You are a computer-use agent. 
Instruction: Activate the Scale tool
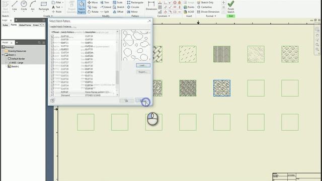pos(117,3)
